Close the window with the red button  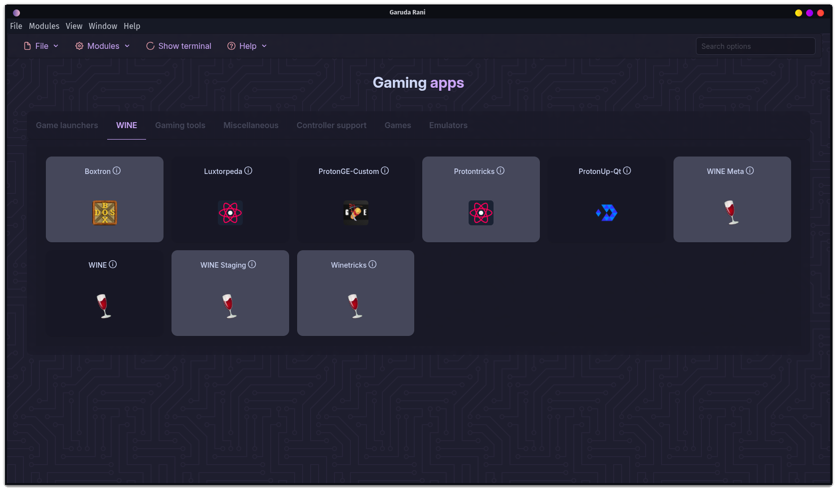coord(821,13)
